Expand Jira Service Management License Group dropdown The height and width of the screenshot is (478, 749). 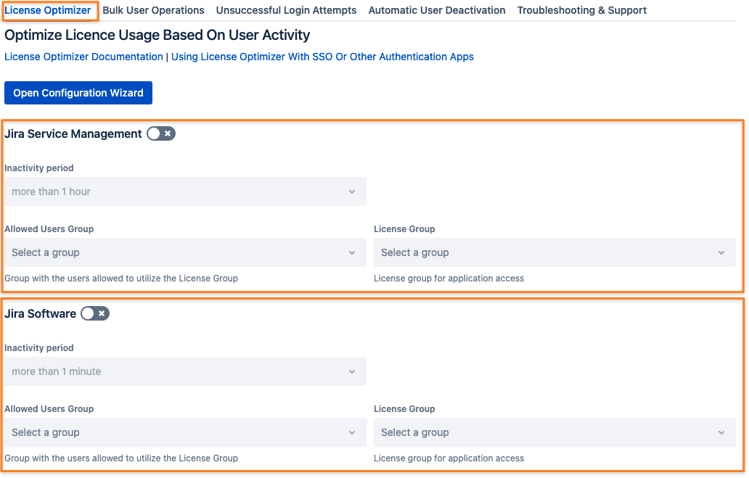[554, 252]
